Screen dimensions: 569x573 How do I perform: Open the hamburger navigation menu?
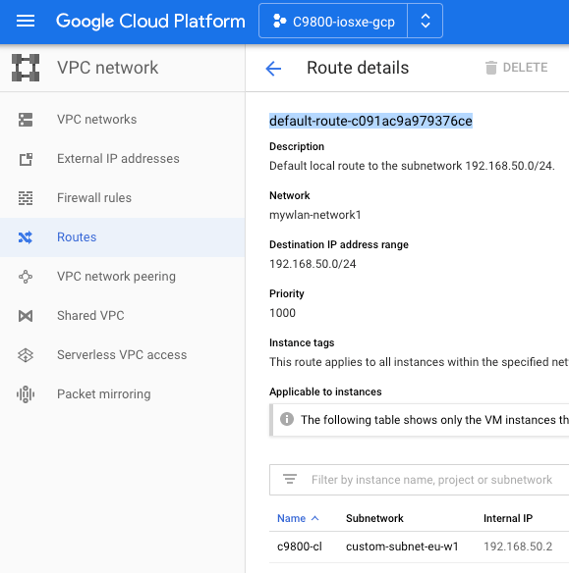(26, 21)
